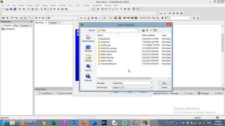This screenshot has width=225, height=126.
Task: Select This PC in dialog sidebar
Action: tap(88, 68)
